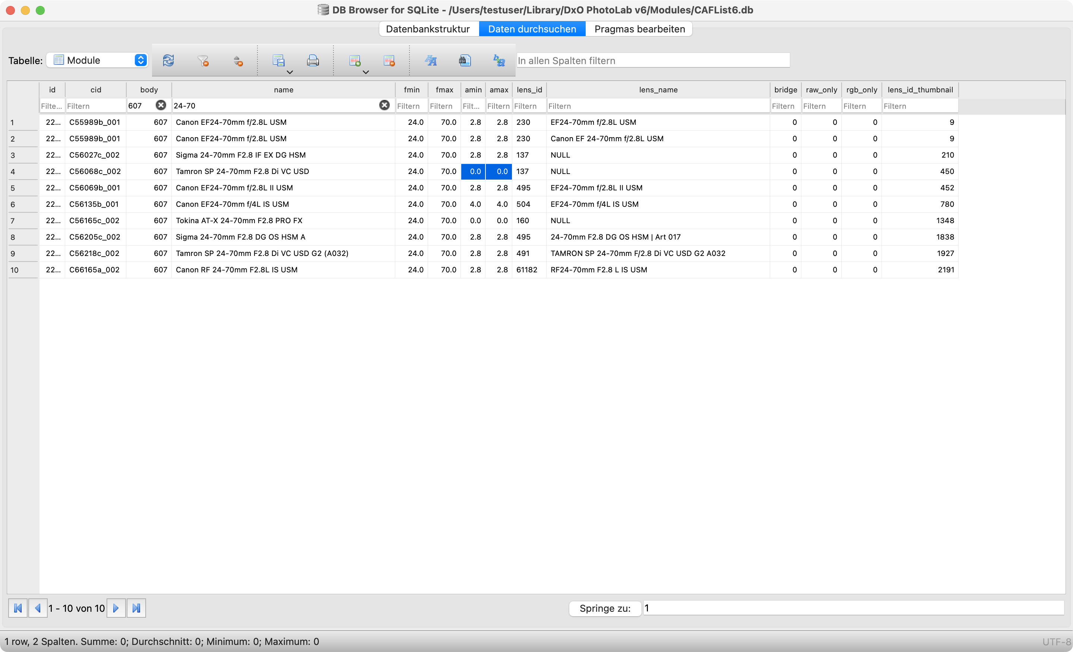
Task: Click the Springe zu button
Action: coord(605,608)
